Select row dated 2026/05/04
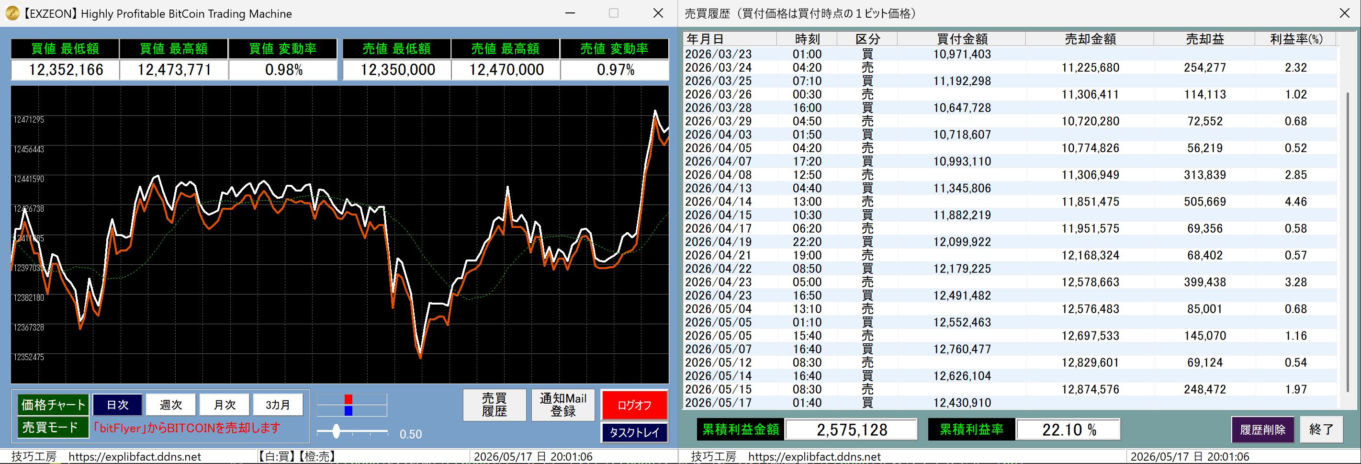 [1010, 309]
